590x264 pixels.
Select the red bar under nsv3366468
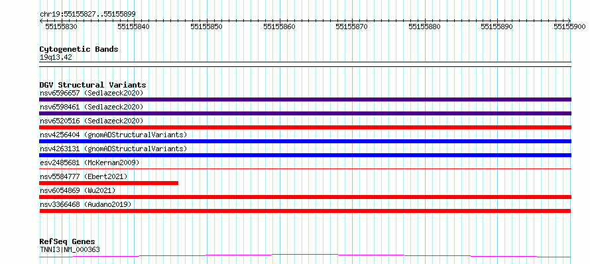(305, 211)
